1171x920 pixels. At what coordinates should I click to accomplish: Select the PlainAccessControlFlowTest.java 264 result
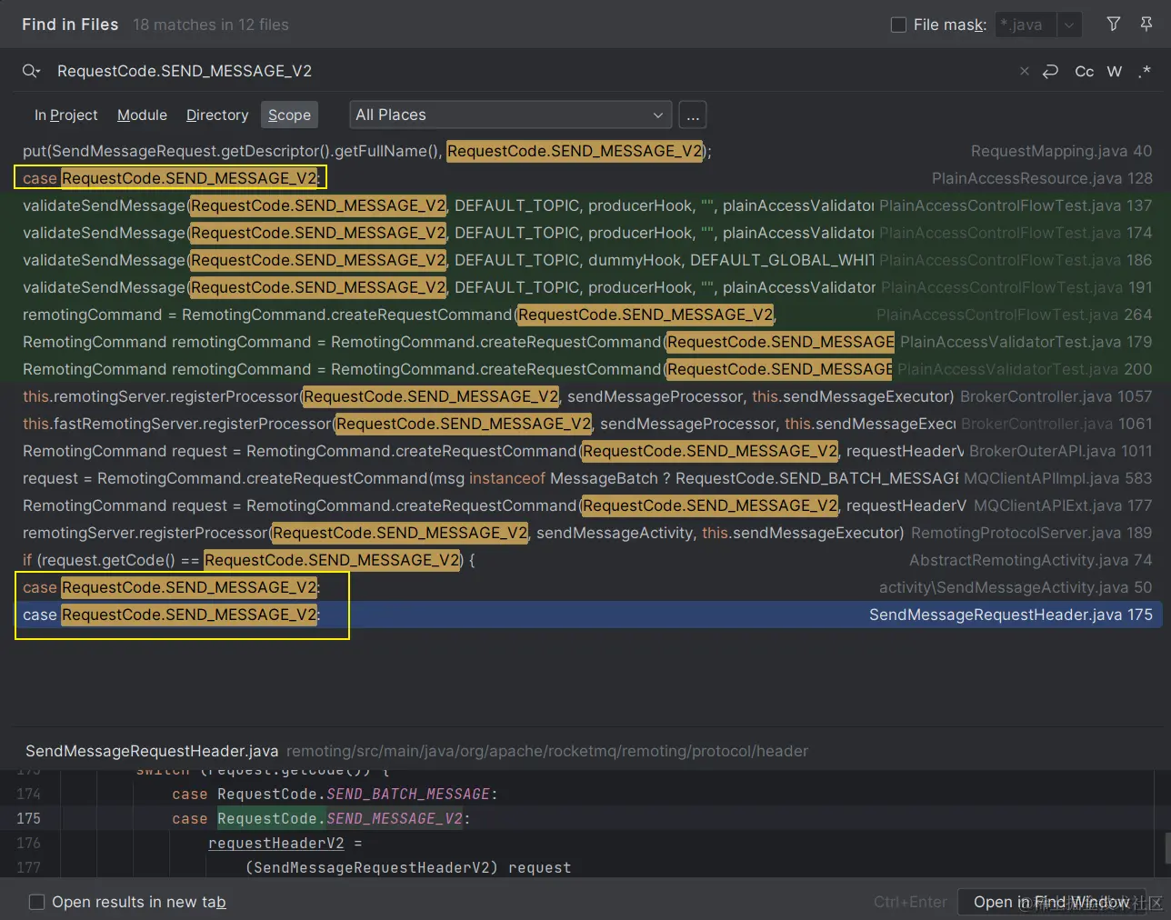click(587, 315)
